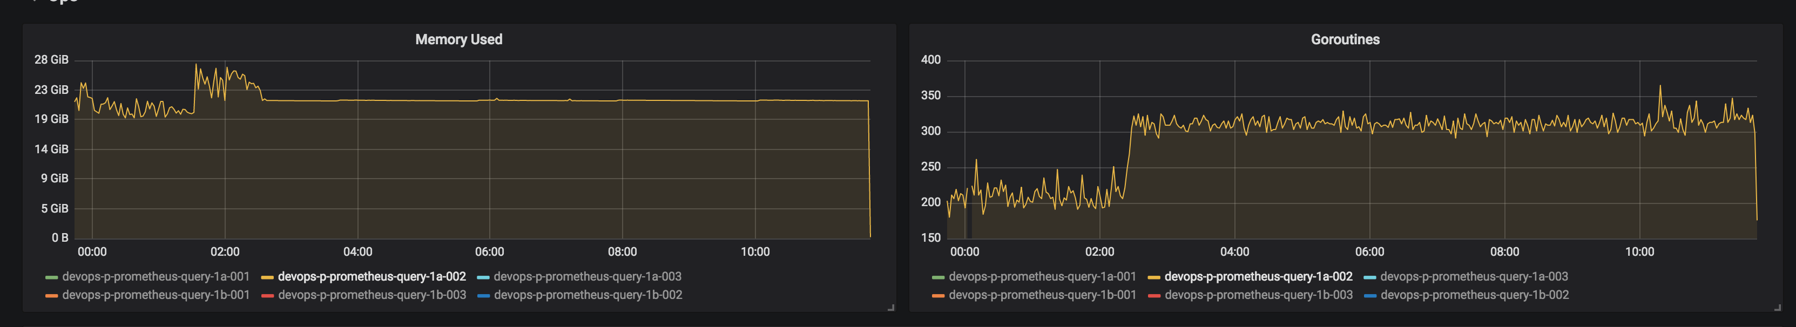1796x327 pixels.
Task: Toggle devops-p-prometheus-query-1b-003 series in Goroutines legend
Action: point(1259,295)
